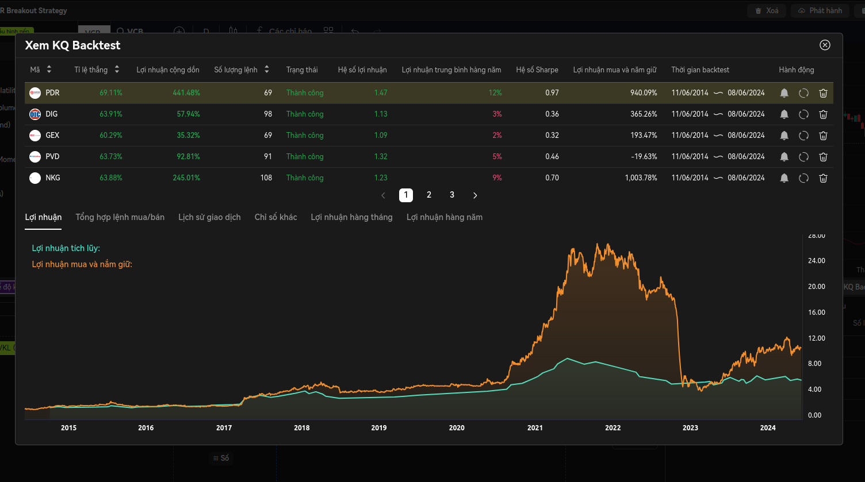Screen dimensions: 865x482
Task: Open the Lợi nhuận hàng tháng tab
Action: 351,217
